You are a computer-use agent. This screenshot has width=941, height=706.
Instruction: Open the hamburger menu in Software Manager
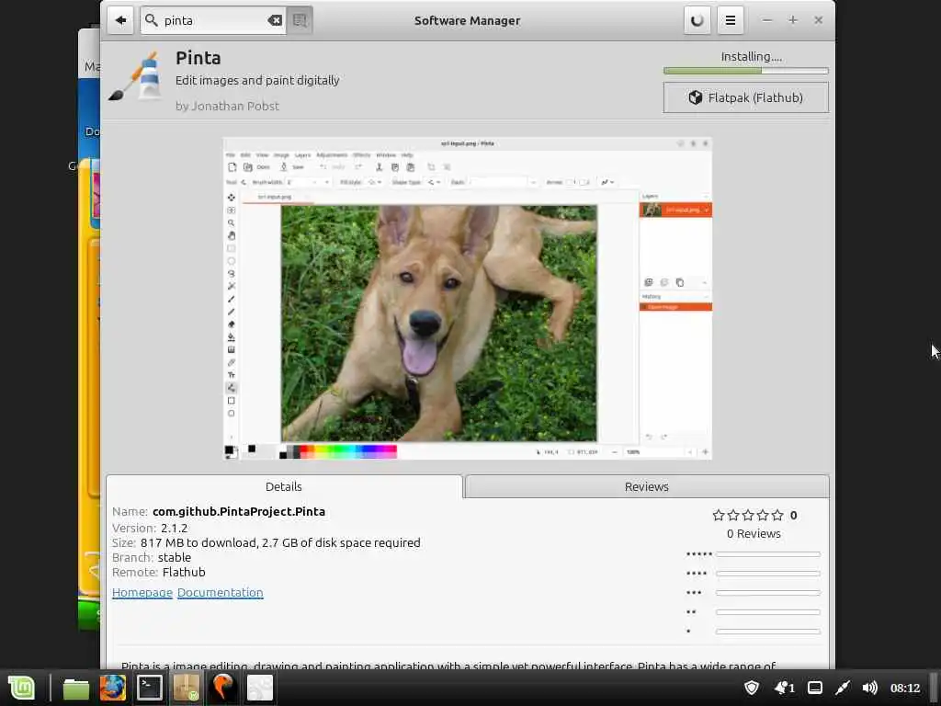[731, 20]
